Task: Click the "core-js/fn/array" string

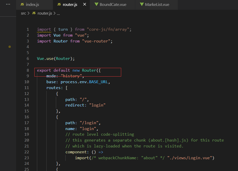Action: pos(108,29)
